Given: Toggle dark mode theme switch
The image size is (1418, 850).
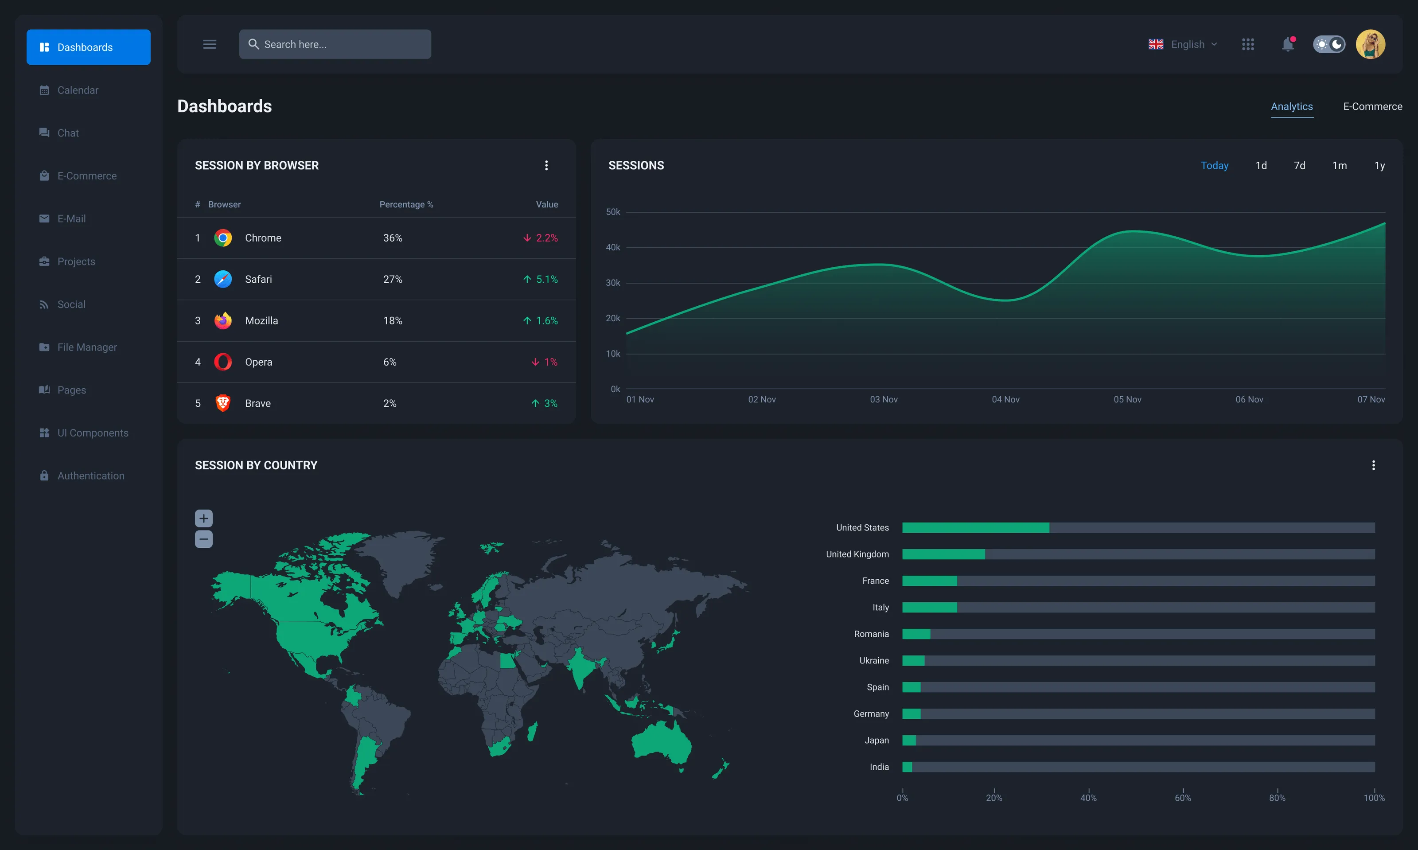Looking at the screenshot, I should point(1328,44).
